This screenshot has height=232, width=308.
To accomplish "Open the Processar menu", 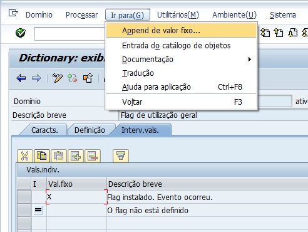I will tap(81, 15).
